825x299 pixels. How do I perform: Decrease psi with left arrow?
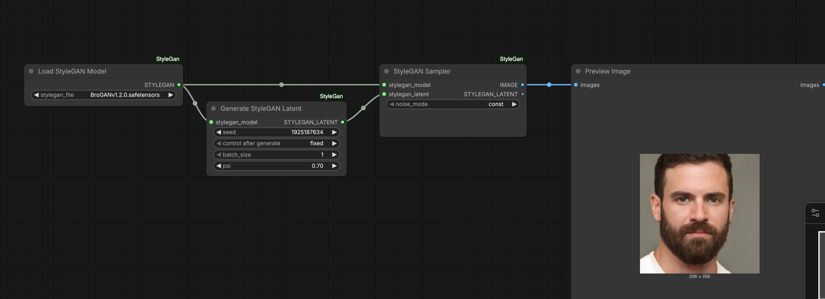coord(219,166)
